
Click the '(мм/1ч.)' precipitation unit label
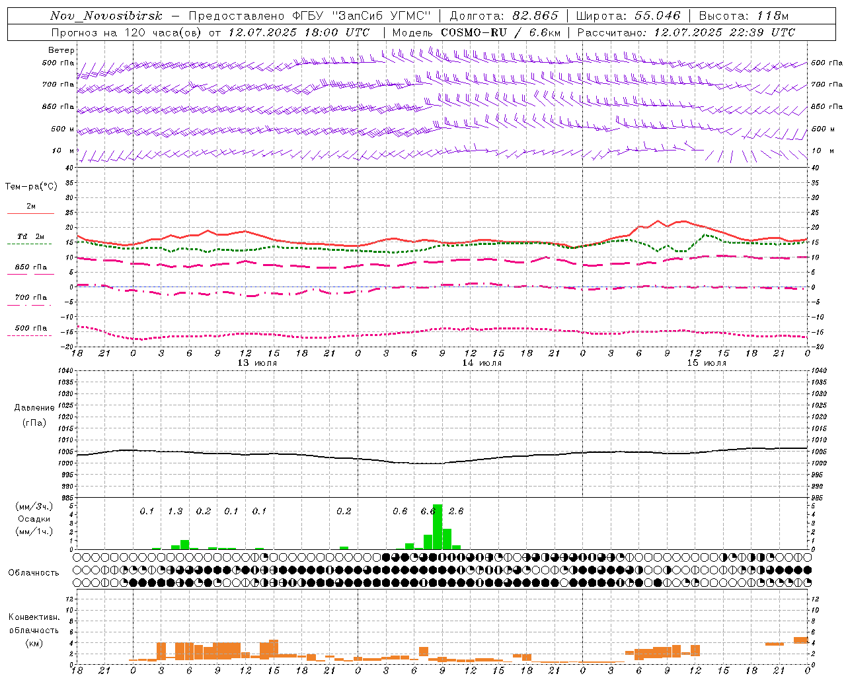point(33,531)
